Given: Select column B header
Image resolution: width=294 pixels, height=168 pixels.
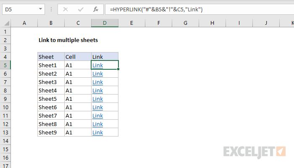Looking at the screenshot, I should (51, 23).
